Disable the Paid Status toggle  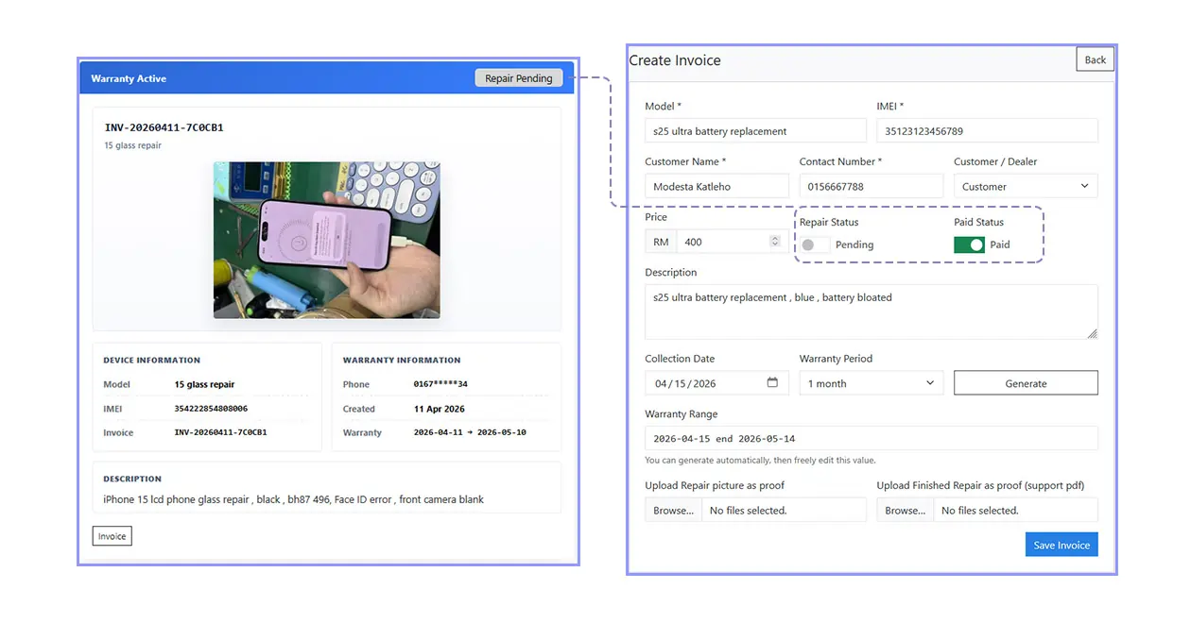[968, 244]
